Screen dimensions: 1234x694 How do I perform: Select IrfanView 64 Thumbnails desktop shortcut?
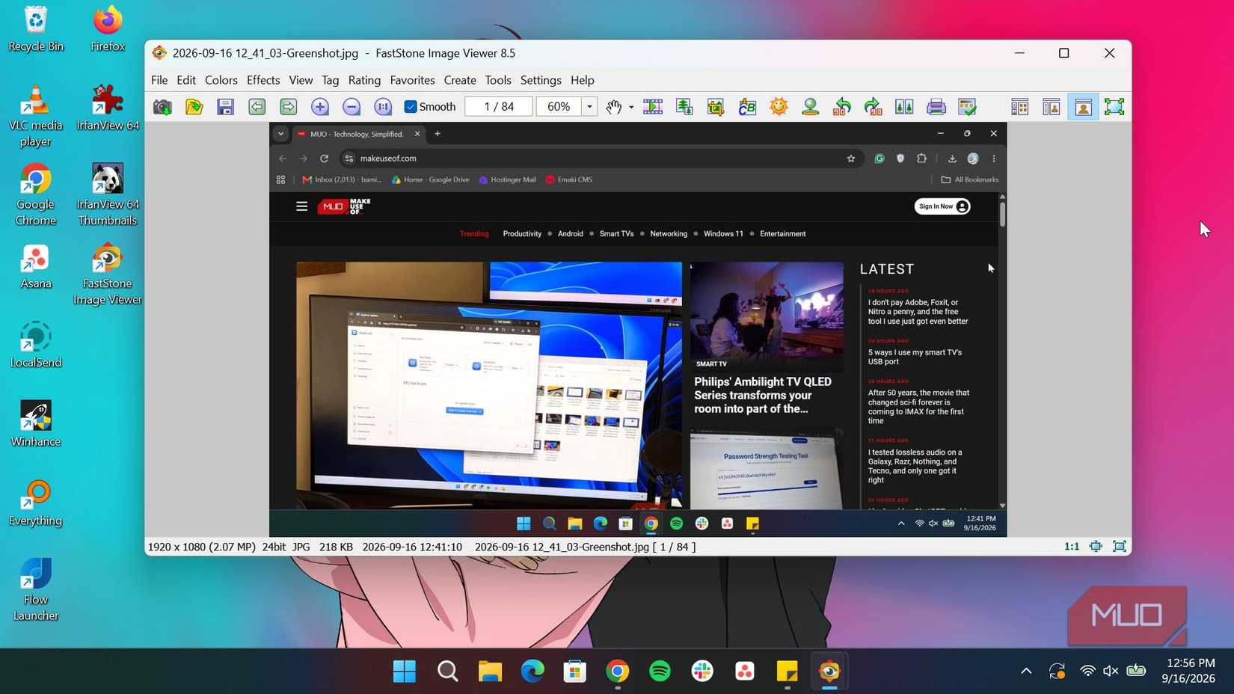tap(108, 194)
